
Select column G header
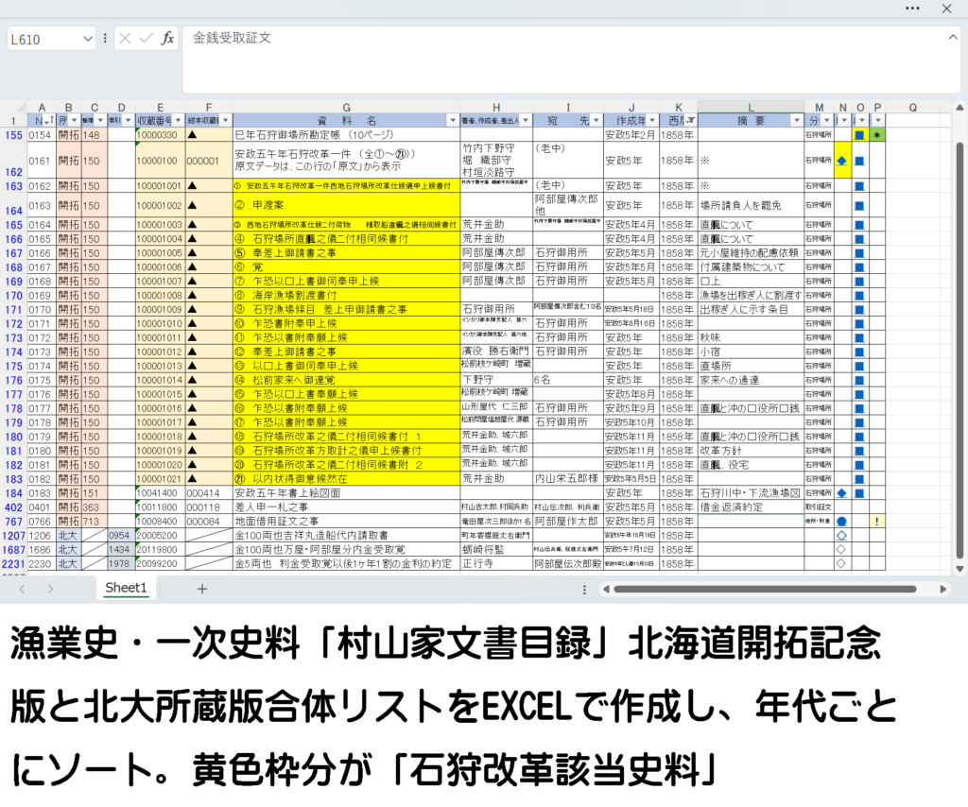(346, 108)
